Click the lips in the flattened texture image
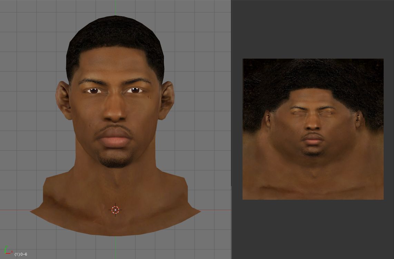The image size is (394, 259). point(313,140)
